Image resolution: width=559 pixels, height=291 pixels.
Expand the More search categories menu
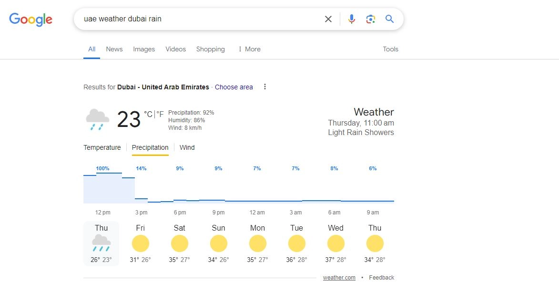[x=249, y=49]
